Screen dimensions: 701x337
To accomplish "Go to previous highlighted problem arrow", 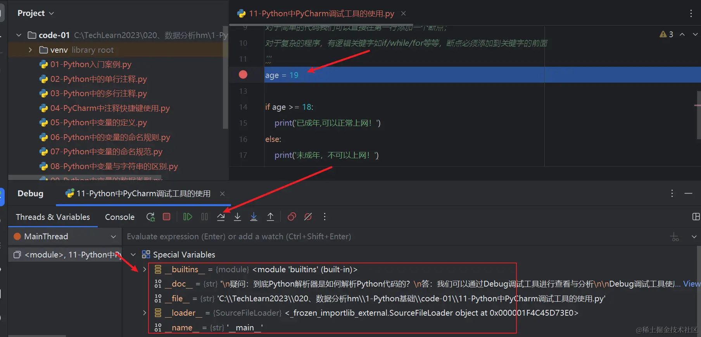I will 682,34.
